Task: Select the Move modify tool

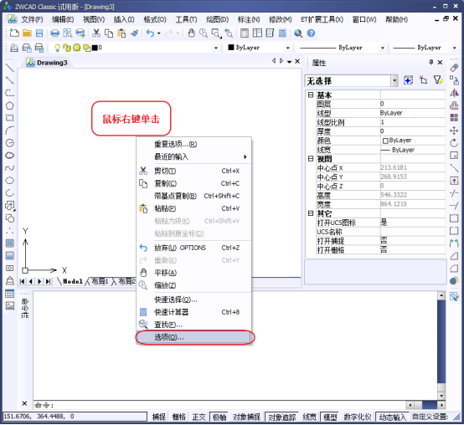Action: click(x=454, y=131)
